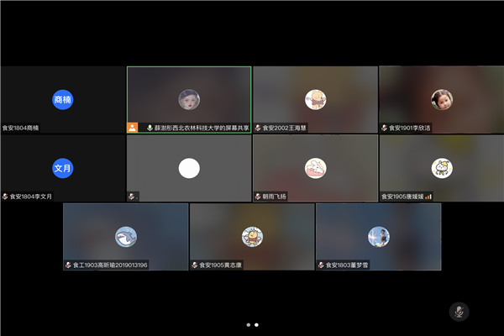Click the blue 文月 avatar circle

click(x=62, y=168)
